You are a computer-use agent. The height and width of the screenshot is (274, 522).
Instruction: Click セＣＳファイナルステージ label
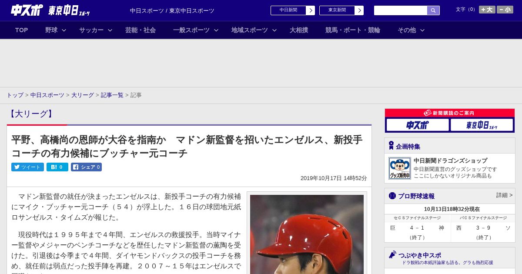pos(417,218)
